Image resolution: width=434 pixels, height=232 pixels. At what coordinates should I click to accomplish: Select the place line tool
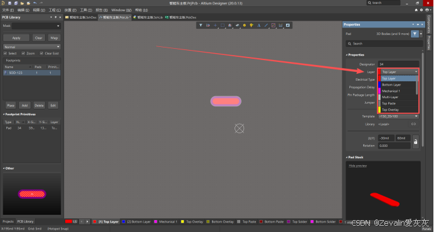(266, 25)
